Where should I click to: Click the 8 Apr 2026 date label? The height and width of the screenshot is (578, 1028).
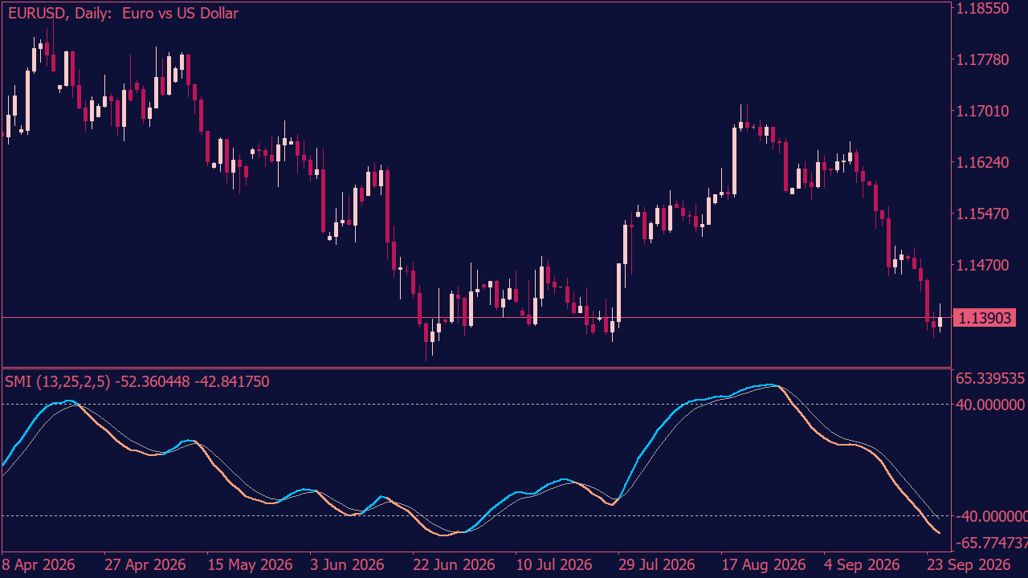pos(39,564)
